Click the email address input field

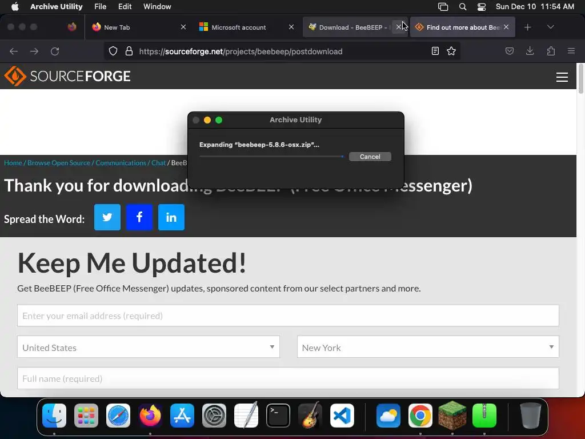(288, 316)
